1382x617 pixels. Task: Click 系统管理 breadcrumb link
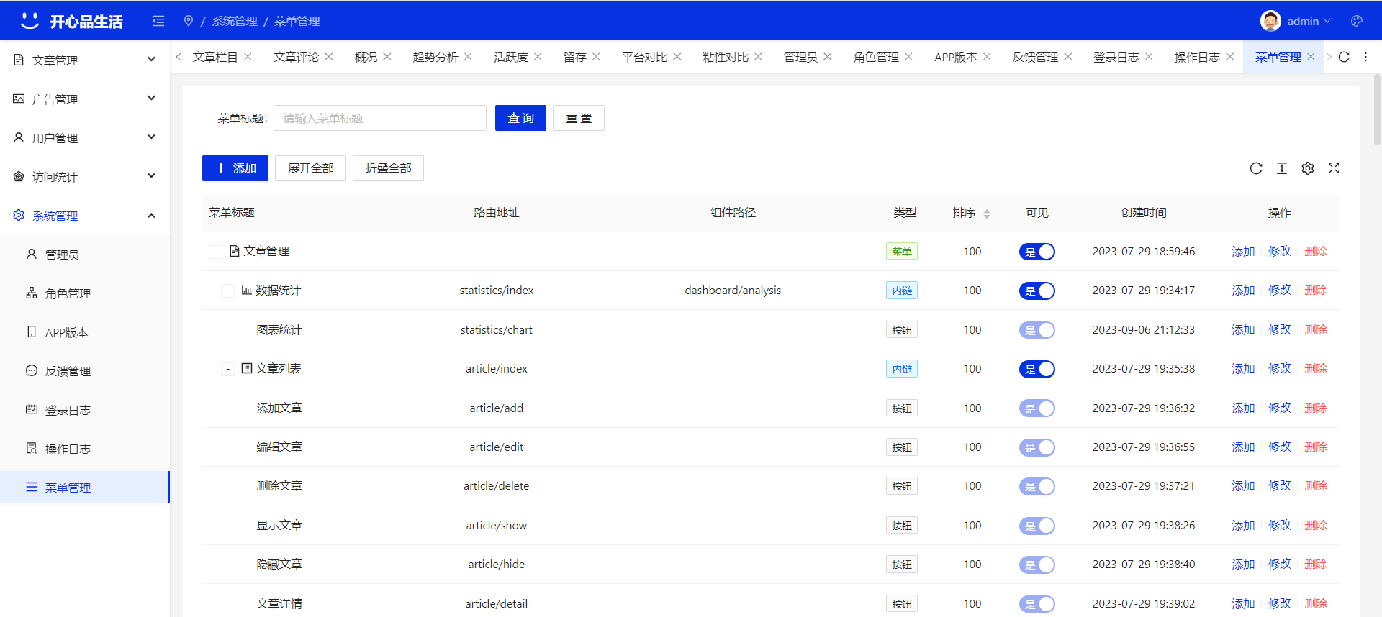coord(234,21)
